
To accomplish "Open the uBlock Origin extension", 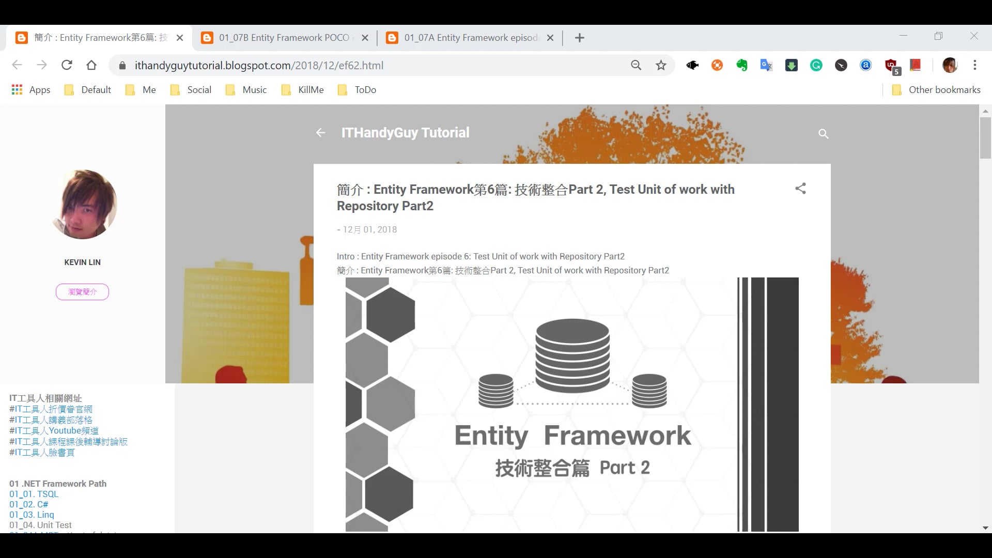I will pos(890,65).
